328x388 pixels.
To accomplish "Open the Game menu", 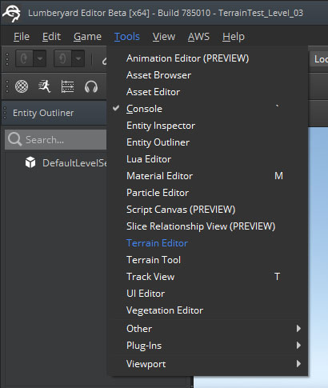I will (x=87, y=37).
